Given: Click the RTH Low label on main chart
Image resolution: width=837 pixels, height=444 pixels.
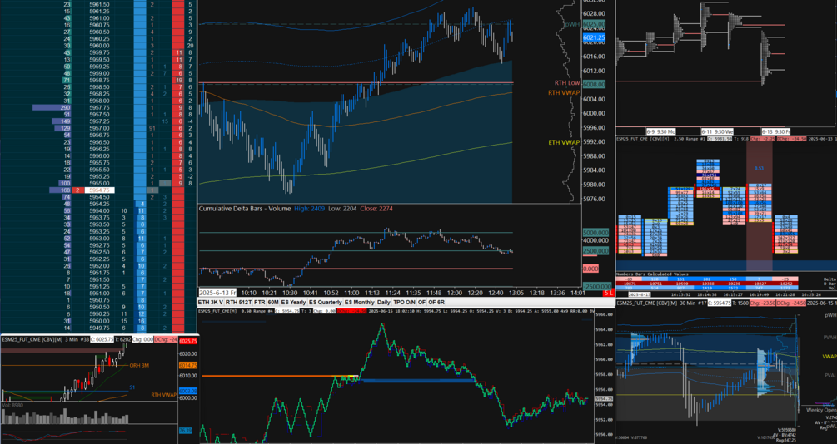Looking at the screenshot, I should click(567, 83).
